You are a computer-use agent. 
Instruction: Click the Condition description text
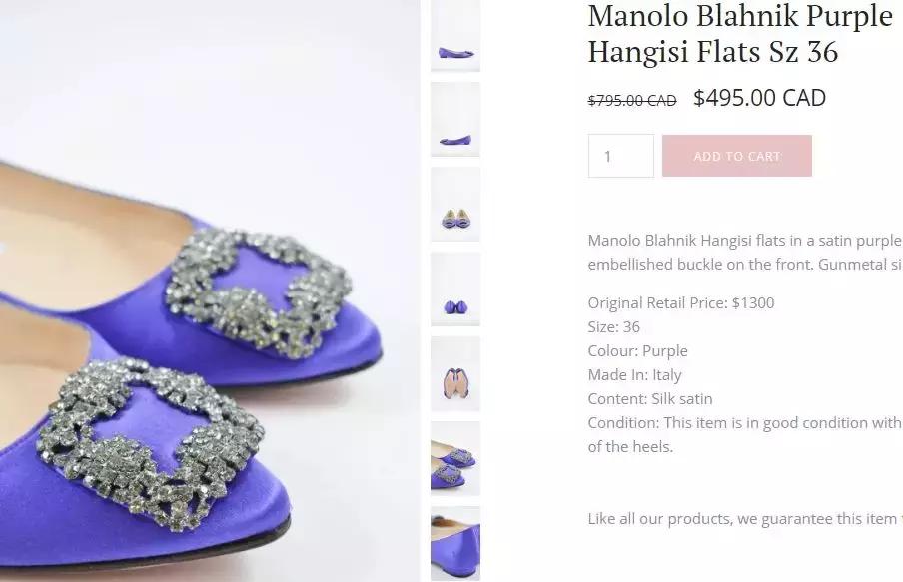[x=745, y=434]
